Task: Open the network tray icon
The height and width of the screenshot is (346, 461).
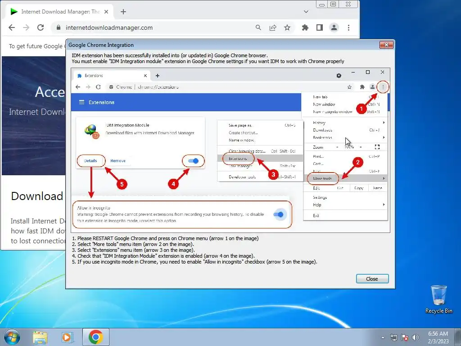Action: tap(393, 337)
